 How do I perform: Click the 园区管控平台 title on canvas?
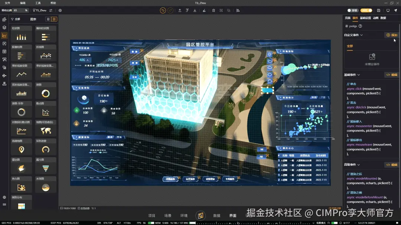click(x=200, y=44)
